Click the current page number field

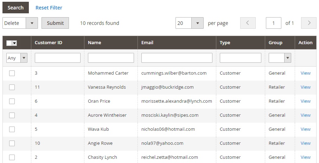tap(273, 23)
